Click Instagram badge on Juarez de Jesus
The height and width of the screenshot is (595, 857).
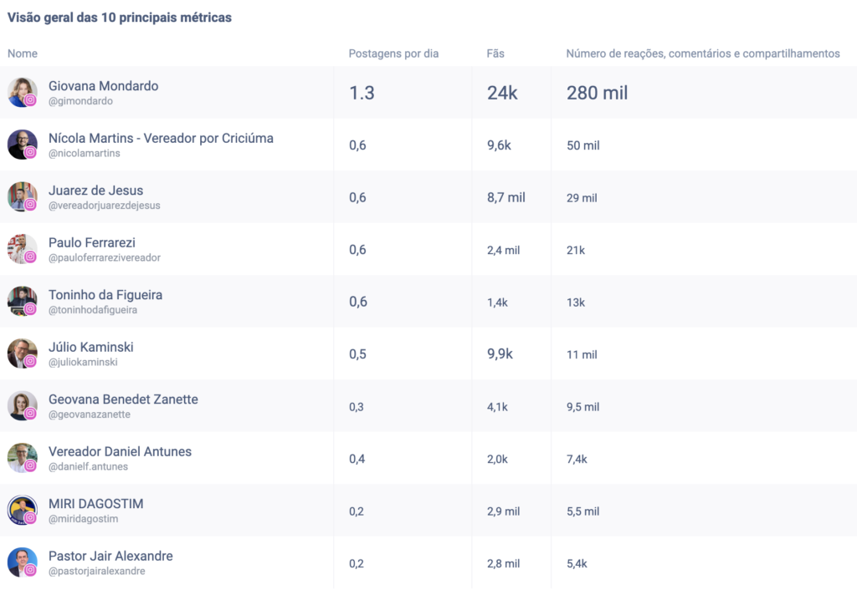coord(30,205)
